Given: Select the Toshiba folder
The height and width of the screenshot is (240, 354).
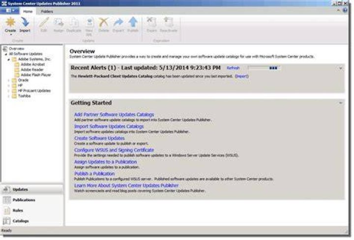Looking at the screenshot, I should pos(24,96).
